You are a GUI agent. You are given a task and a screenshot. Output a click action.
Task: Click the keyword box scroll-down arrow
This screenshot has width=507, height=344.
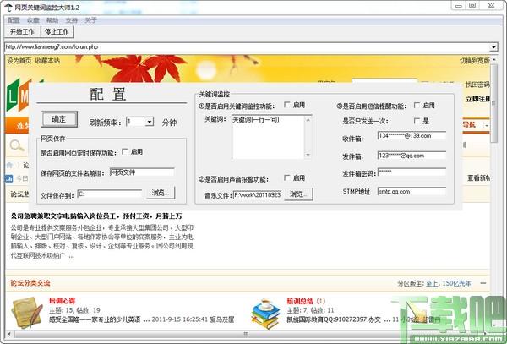(308, 155)
